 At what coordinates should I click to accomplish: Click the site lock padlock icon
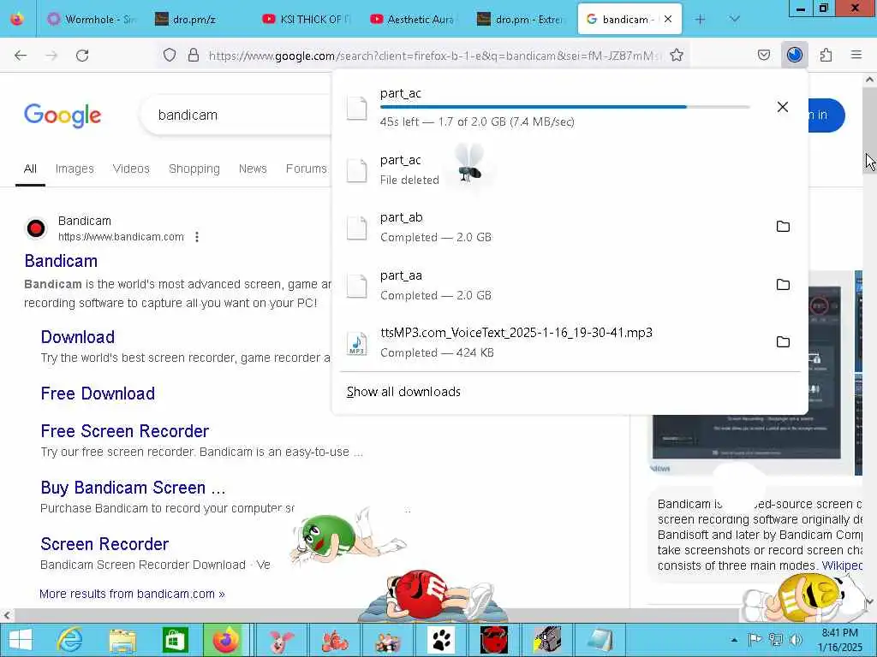point(194,56)
